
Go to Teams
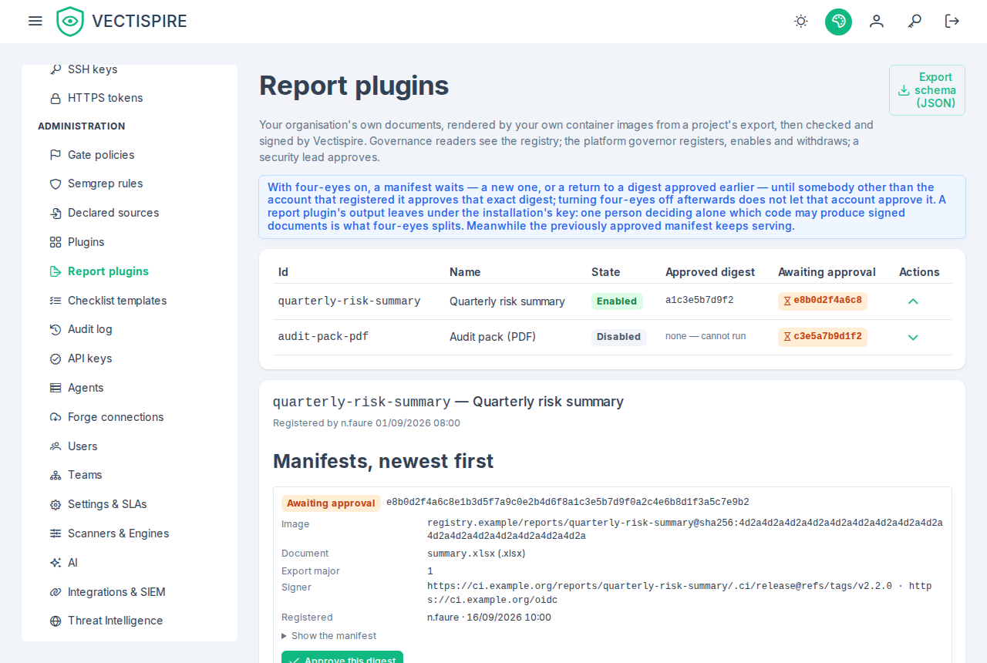(x=85, y=475)
